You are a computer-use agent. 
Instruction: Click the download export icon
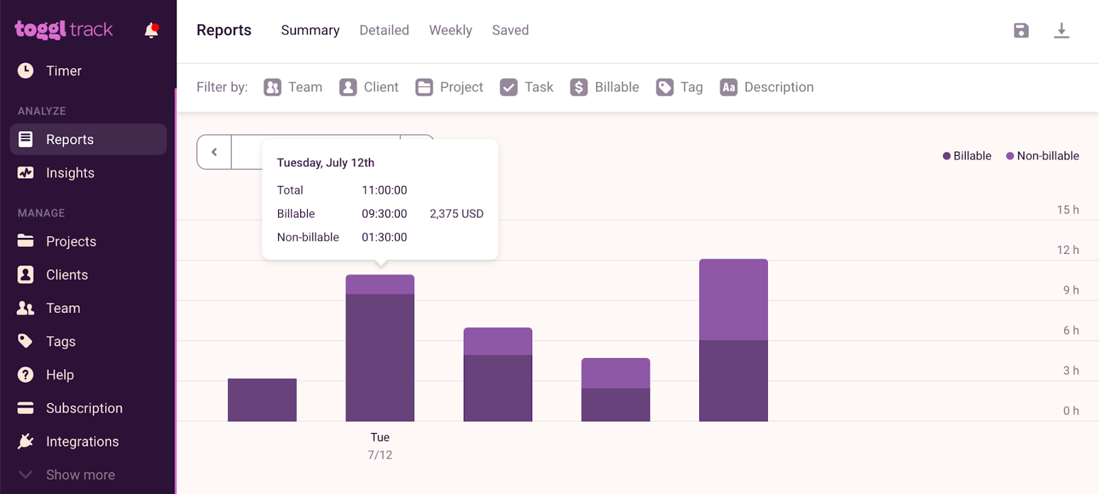point(1061,30)
